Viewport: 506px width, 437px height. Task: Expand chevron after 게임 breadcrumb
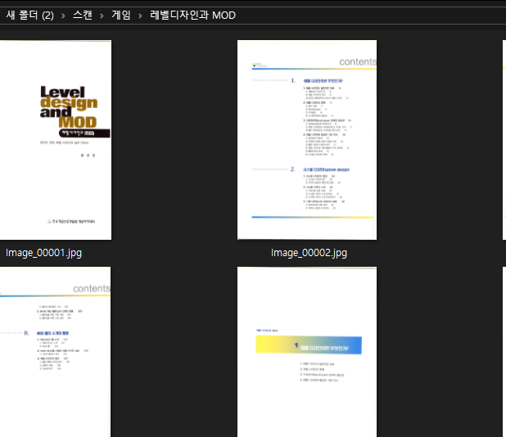[140, 16]
